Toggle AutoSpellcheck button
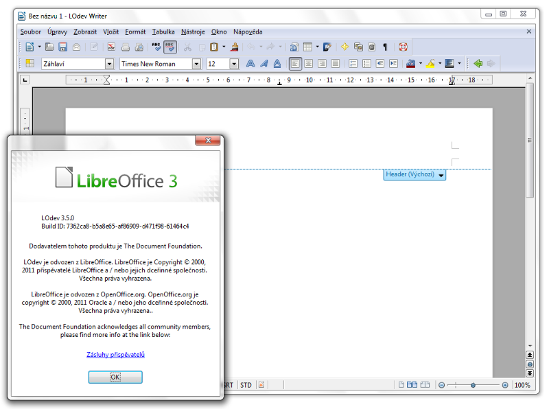 [x=170, y=47]
